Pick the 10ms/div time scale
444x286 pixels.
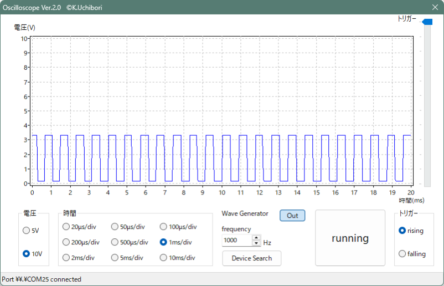coord(164,258)
